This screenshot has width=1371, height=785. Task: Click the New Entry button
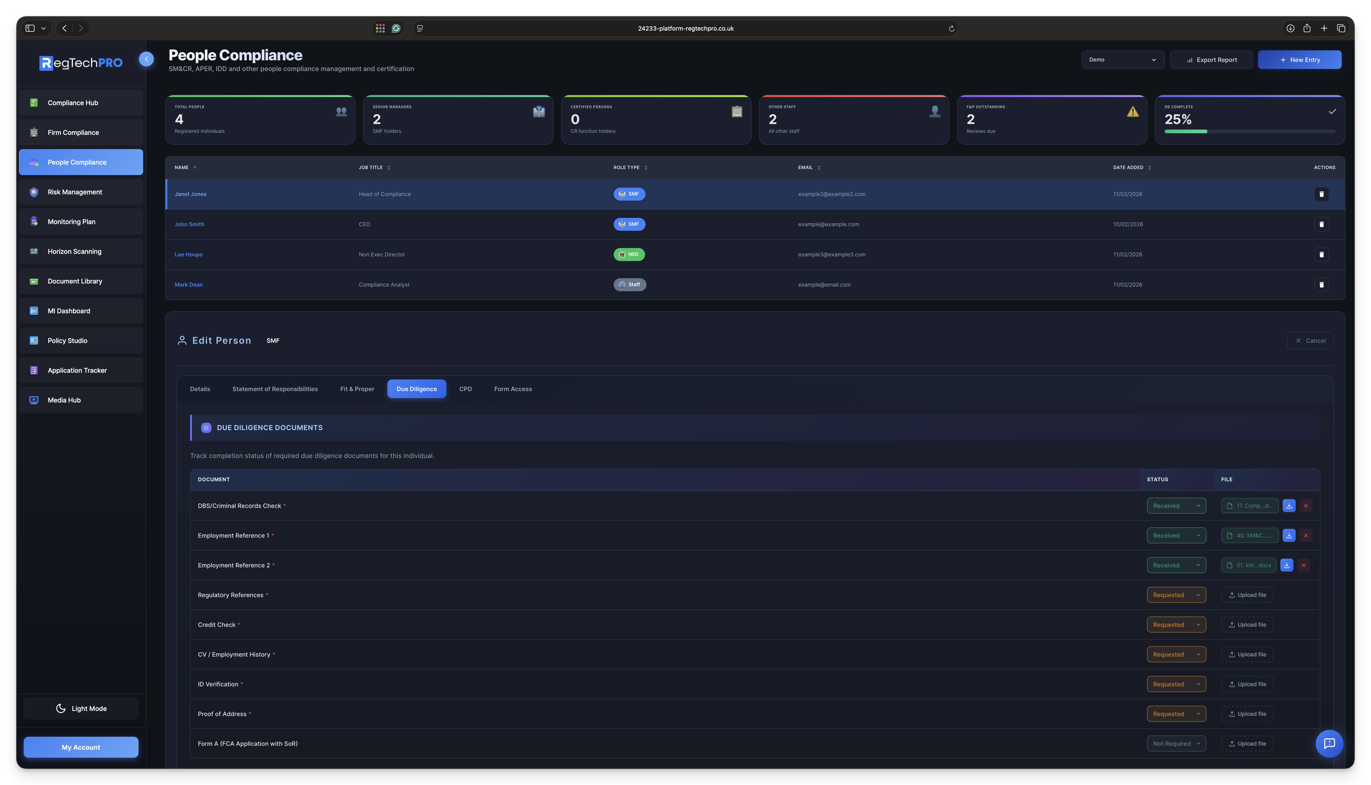point(1299,60)
